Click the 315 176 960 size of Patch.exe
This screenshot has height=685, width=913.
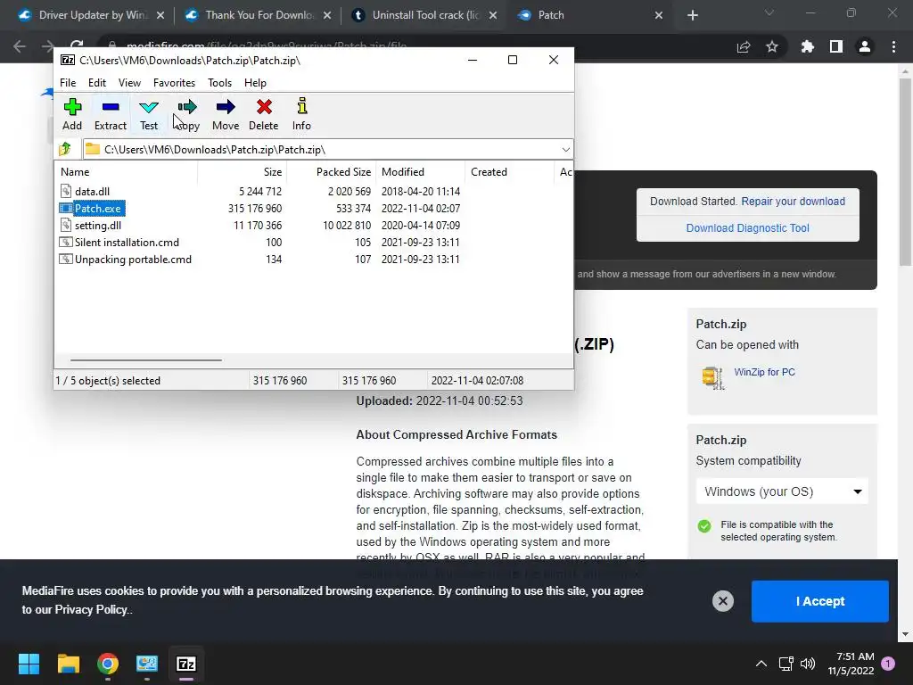point(255,208)
